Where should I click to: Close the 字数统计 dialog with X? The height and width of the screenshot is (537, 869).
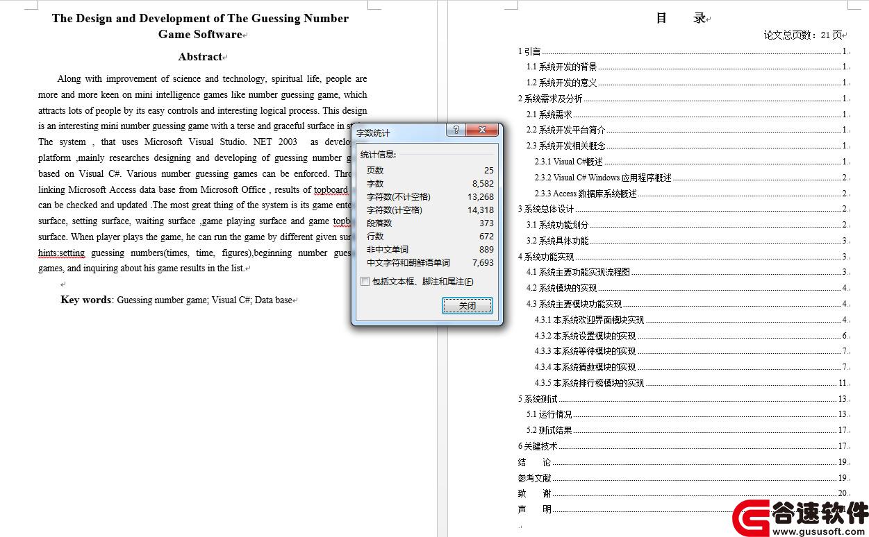point(482,130)
